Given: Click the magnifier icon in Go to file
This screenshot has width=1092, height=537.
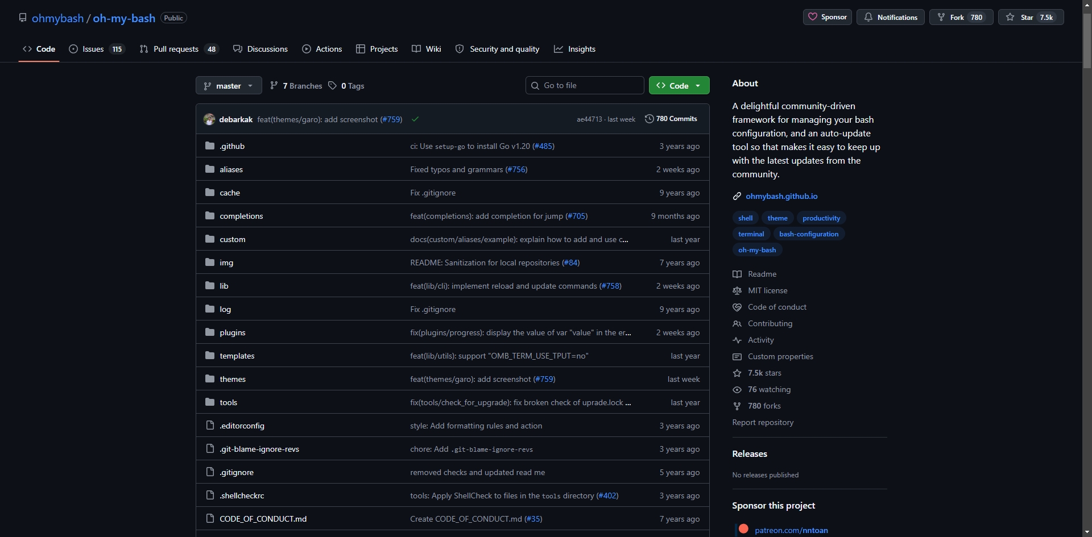Looking at the screenshot, I should (535, 86).
